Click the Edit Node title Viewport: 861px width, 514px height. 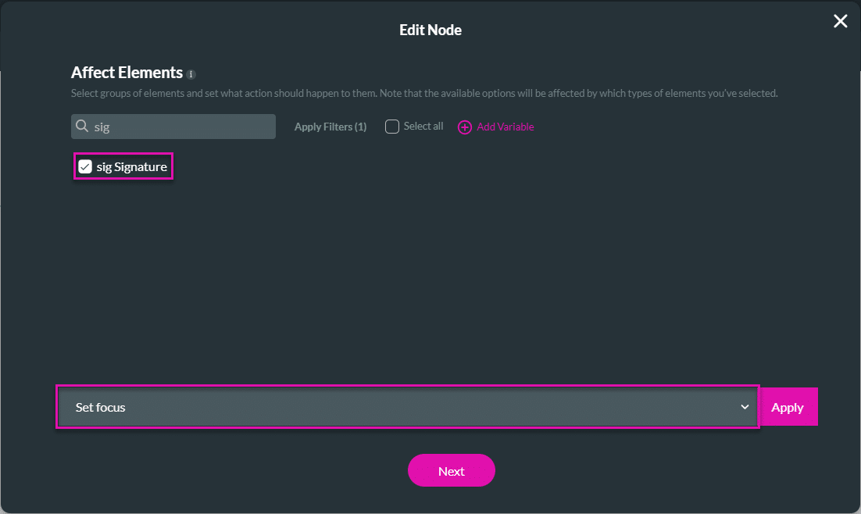tap(430, 30)
